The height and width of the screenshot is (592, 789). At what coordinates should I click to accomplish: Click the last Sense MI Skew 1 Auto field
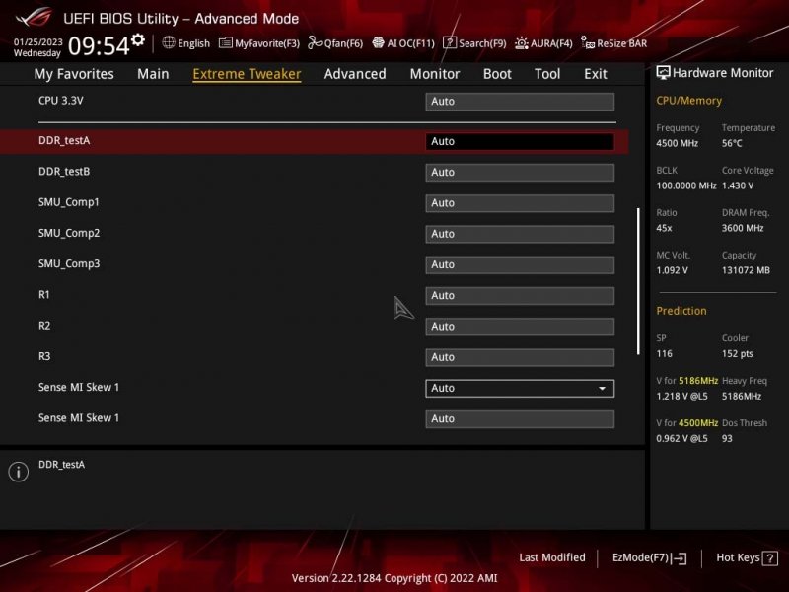(x=520, y=418)
